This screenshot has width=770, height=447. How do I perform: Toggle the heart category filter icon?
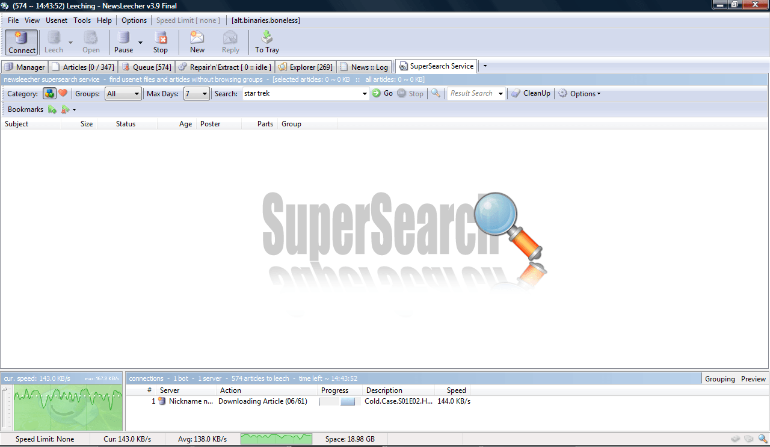[63, 93]
